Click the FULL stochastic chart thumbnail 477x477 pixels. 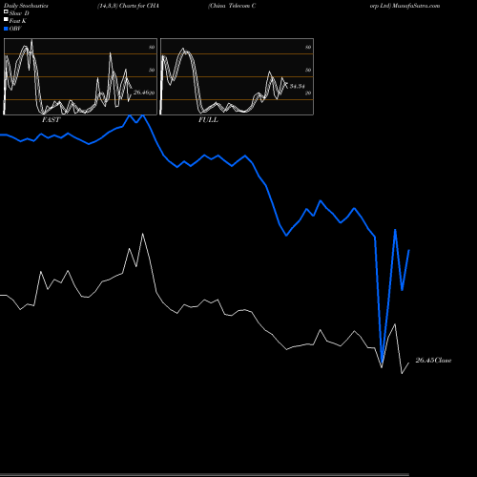[237, 76]
